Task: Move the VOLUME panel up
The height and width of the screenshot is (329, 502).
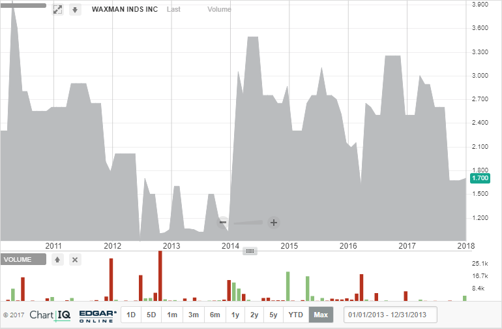Action: click(x=57, y=259)
